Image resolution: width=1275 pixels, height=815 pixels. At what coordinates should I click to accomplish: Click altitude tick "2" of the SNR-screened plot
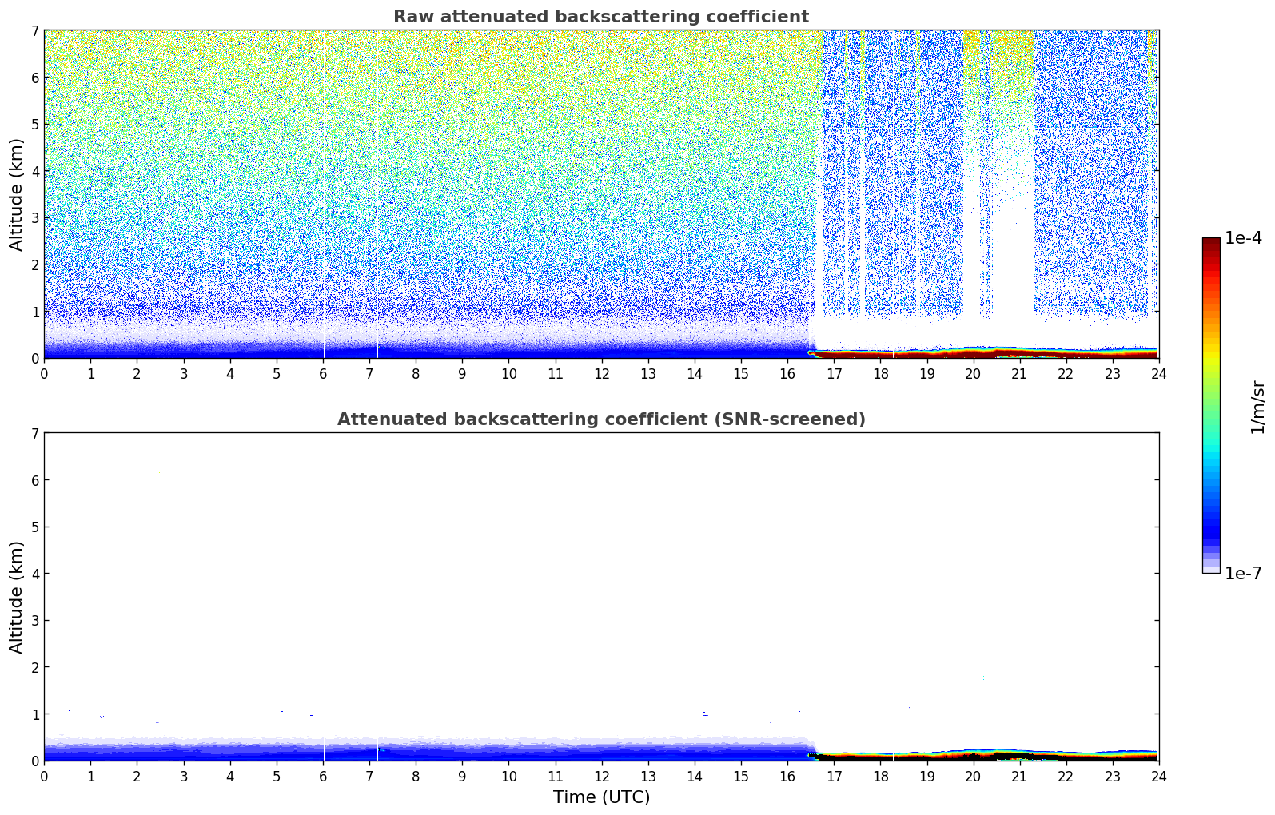[x=35, y=667]
